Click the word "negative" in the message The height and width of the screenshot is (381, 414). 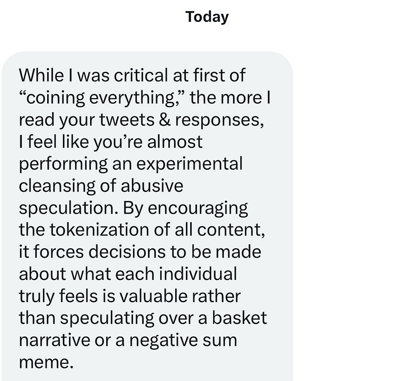[x=165, y=341]
